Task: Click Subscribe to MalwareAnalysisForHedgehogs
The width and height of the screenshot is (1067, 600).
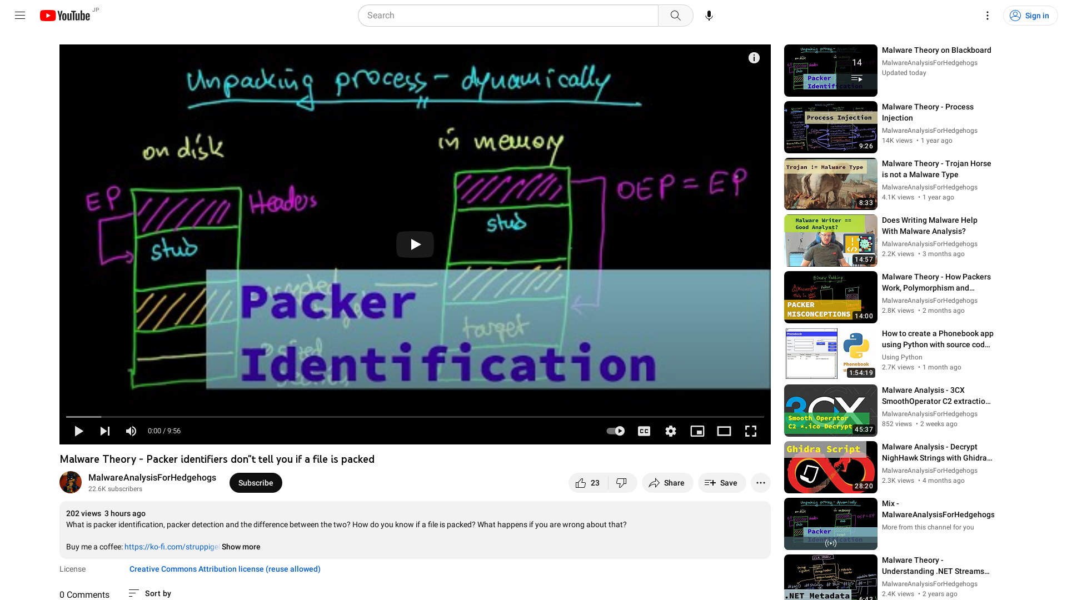Action: coord(256,482)
